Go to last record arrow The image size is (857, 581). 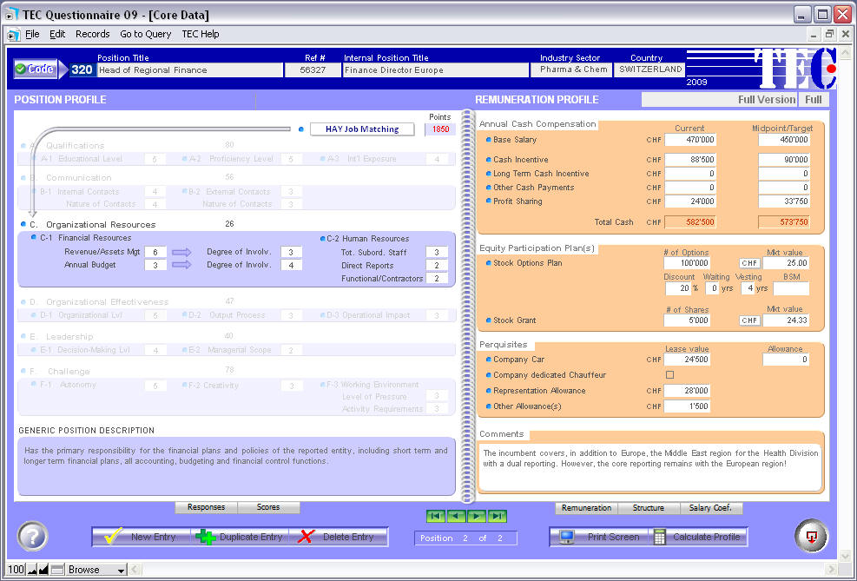pyautogui.click(x=498, y=516)
